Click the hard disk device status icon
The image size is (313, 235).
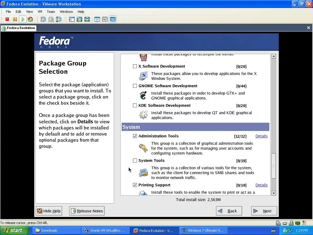pyautogui.click(x=285, y=223)
